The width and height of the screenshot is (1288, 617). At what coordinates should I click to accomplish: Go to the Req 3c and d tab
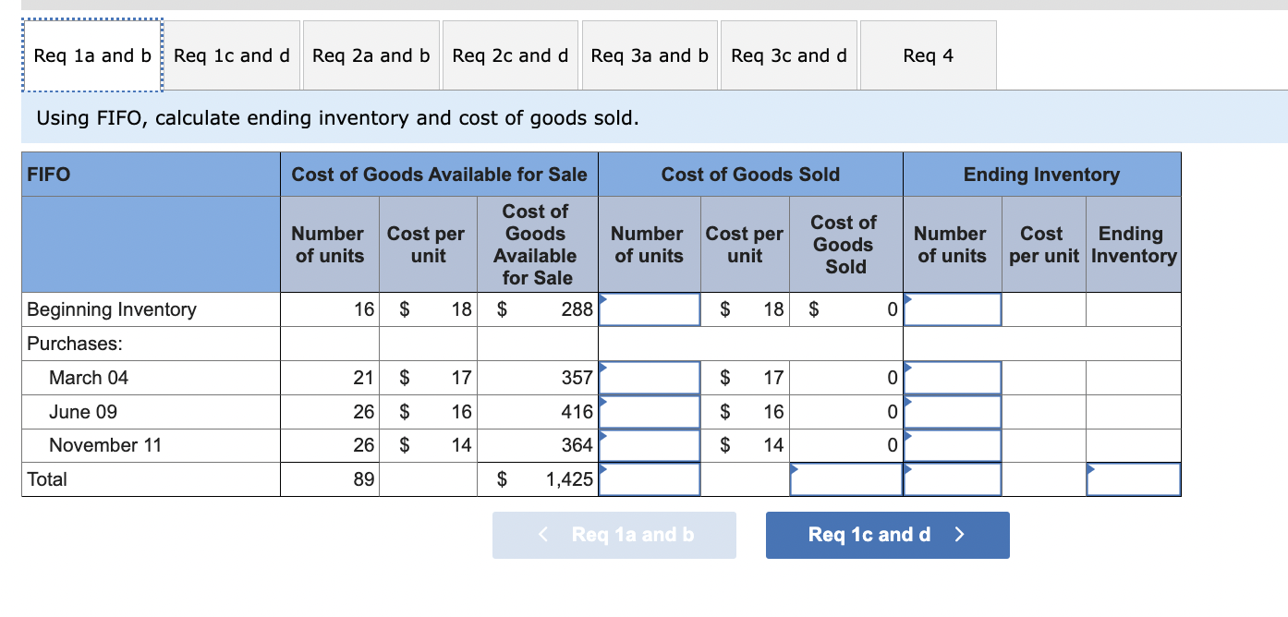tap(789, 55)
